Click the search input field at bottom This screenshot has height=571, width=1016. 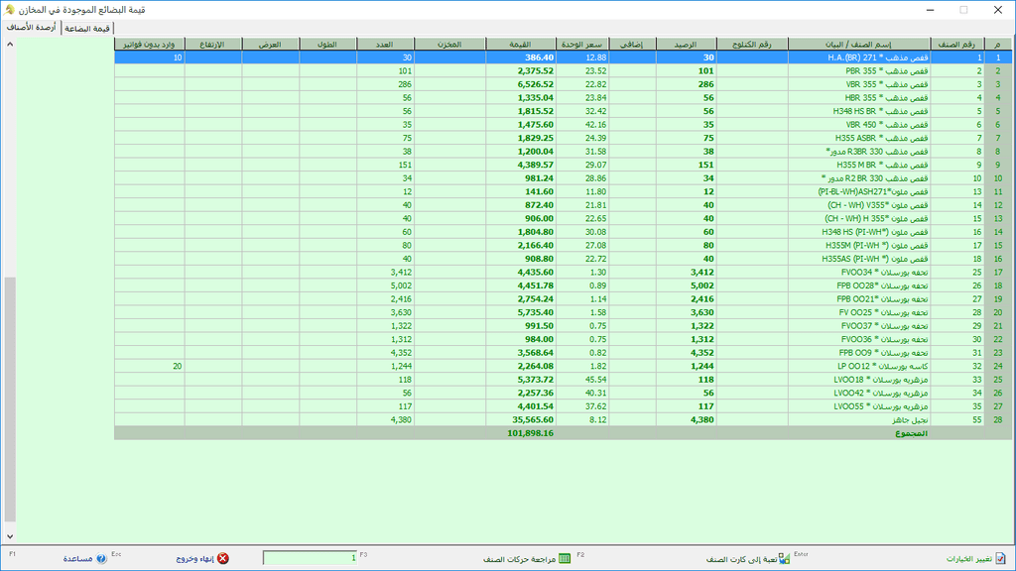(310, 558)
